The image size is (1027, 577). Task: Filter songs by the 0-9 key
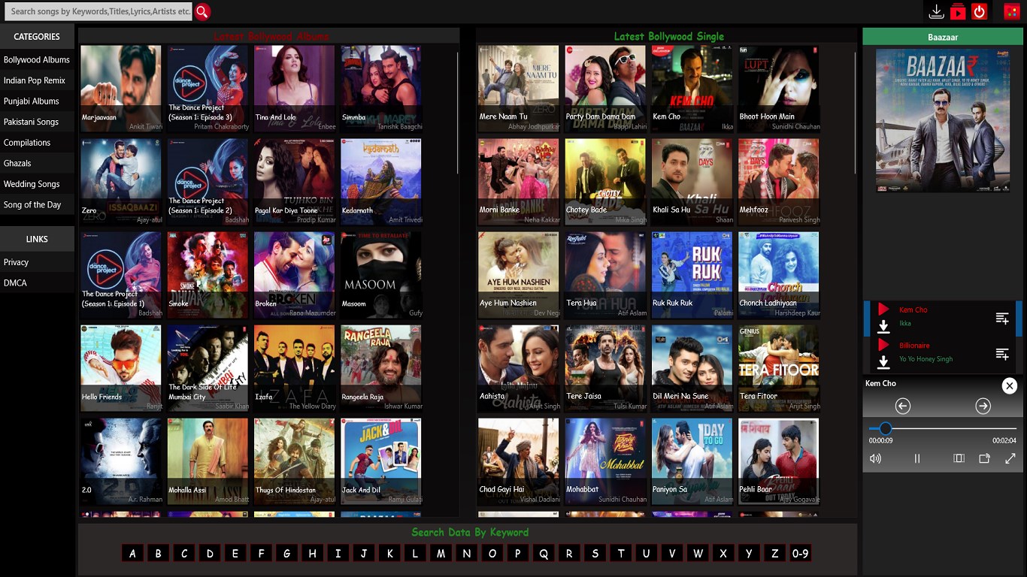[801, 554]
